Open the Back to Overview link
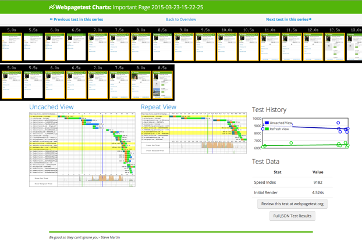The width and height of the screenshot is (362, 250). pos(180,19)
